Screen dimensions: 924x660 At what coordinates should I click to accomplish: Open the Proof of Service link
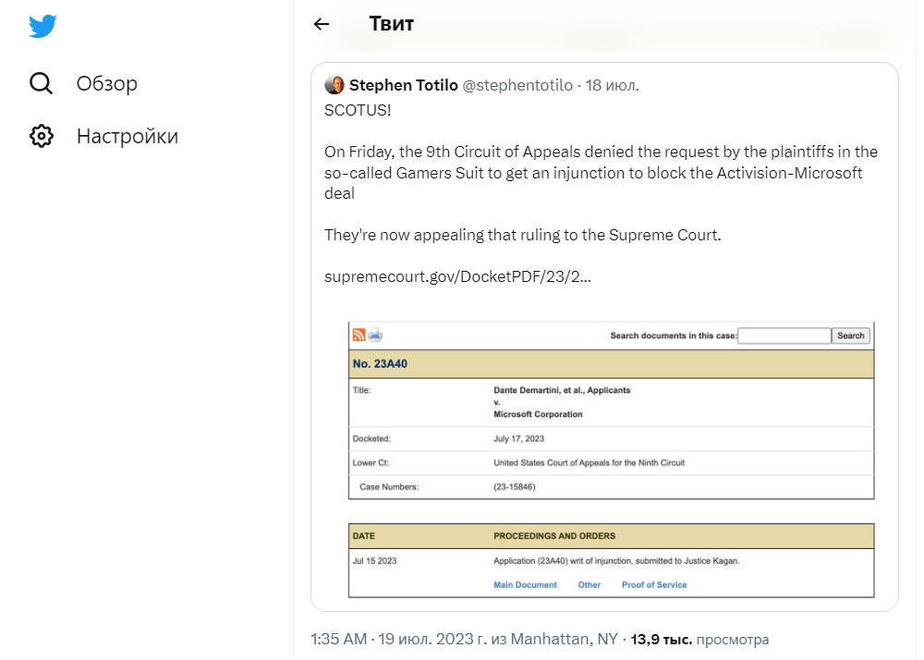[654, 585]
